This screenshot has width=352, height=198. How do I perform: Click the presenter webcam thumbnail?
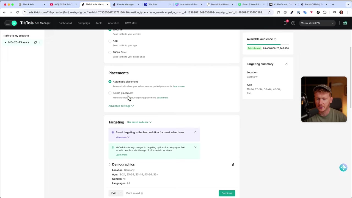coord(324,99)
